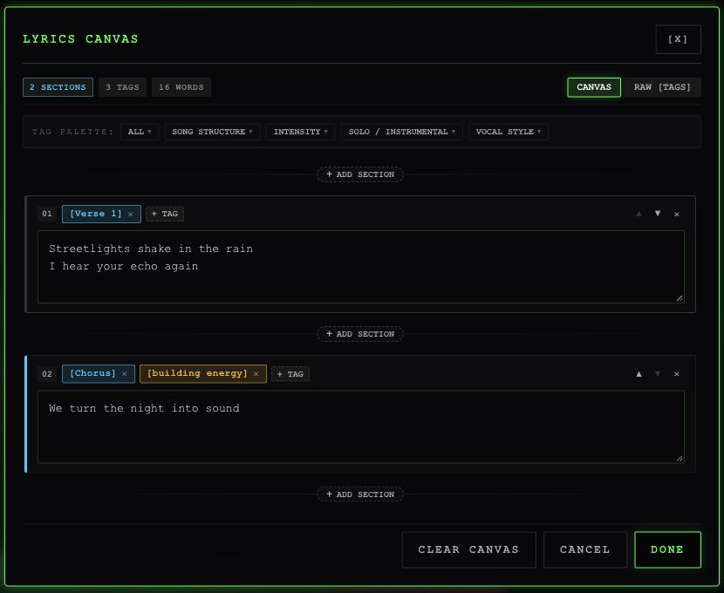724x593 pixels.
Task: Select the 16 Words stat chip
Action: (181, 87)
